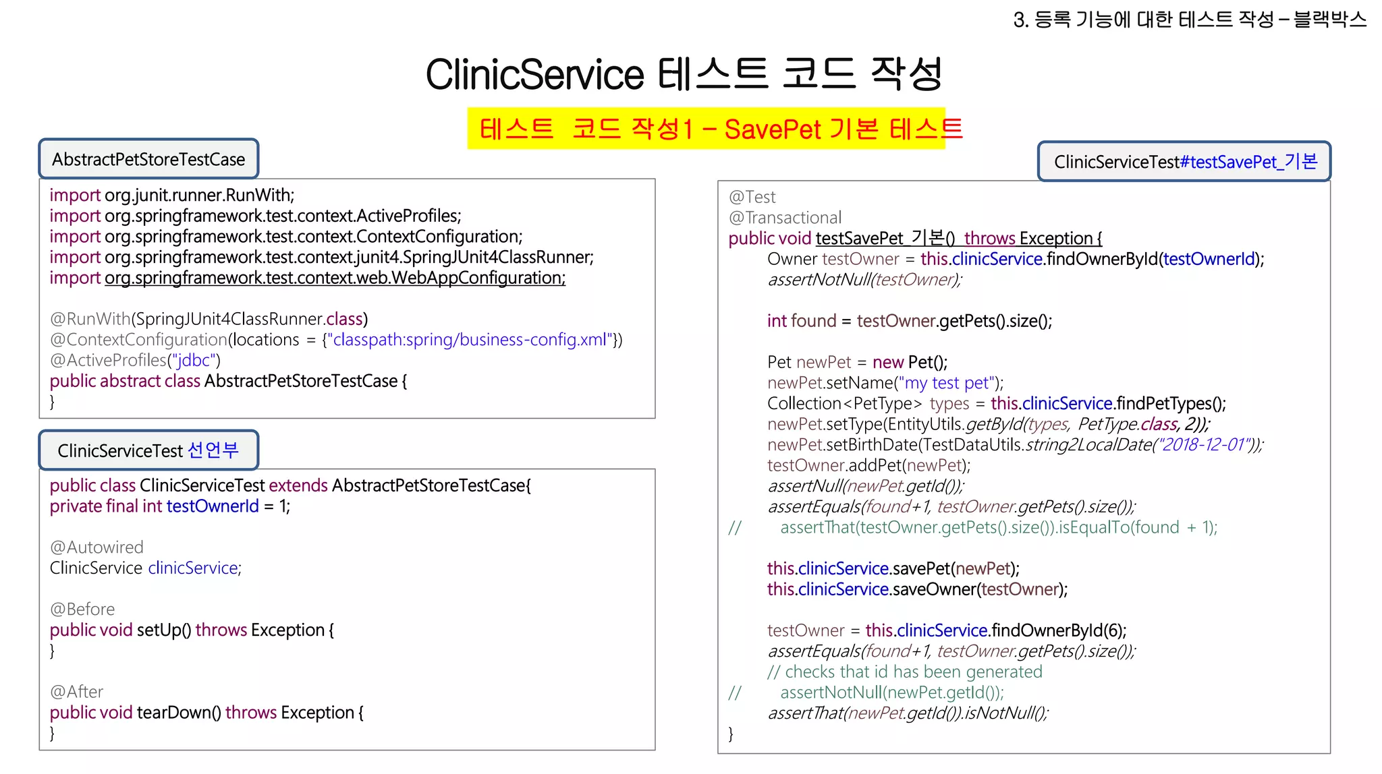Image resolution: width=1382 pixels, height=774 pixels.
Task: Click the '@Test' annotation
Action: (x=752, y=197)
